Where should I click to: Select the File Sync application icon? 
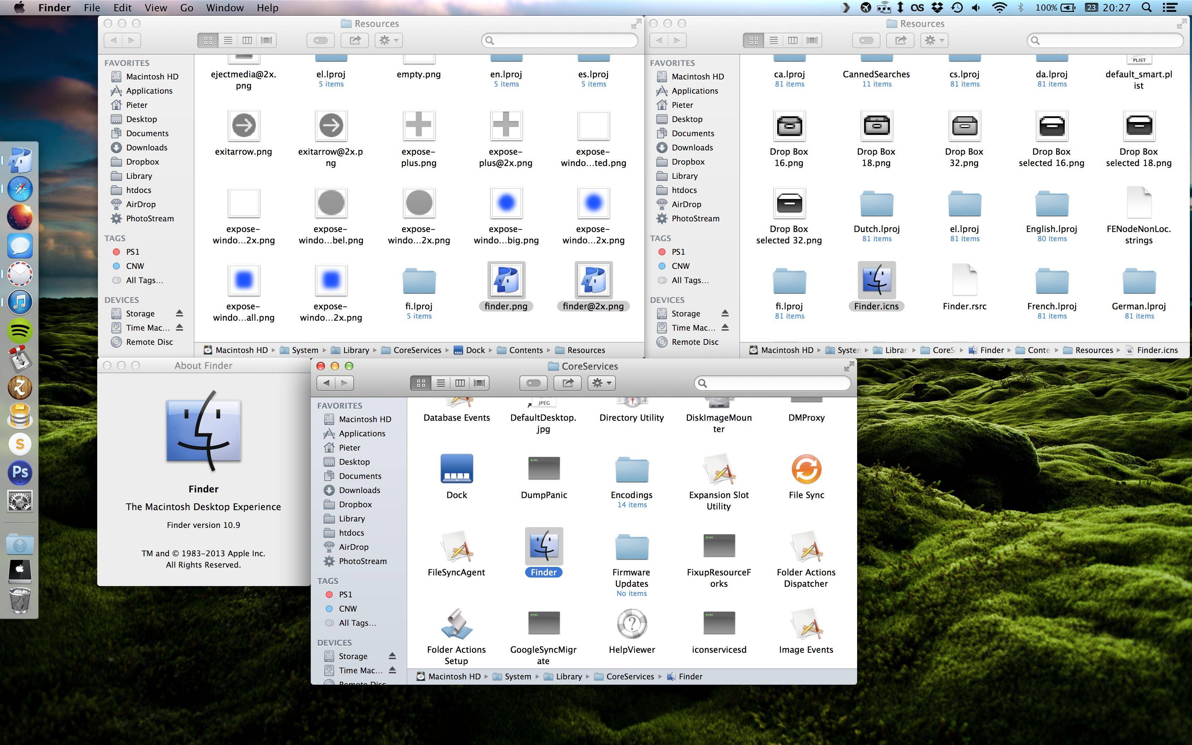tap(806, 469)
